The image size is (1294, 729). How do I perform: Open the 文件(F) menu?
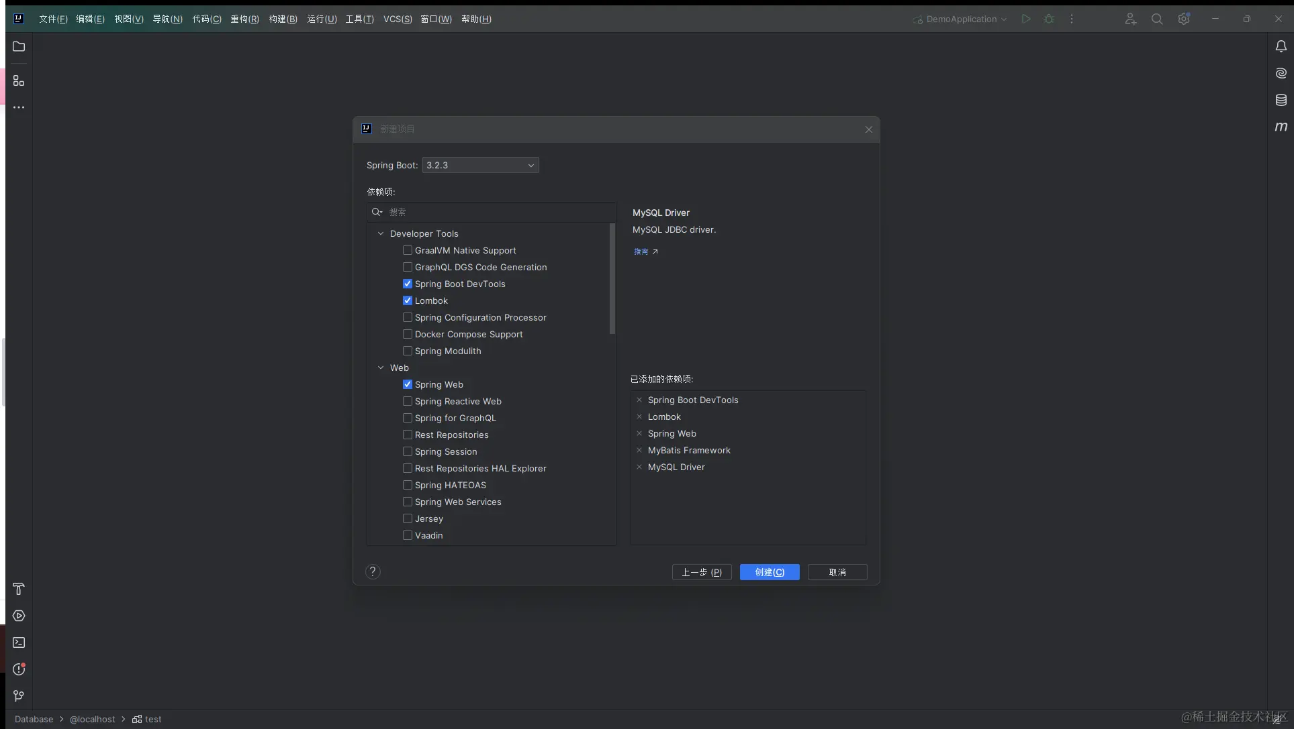click(53, 19)
